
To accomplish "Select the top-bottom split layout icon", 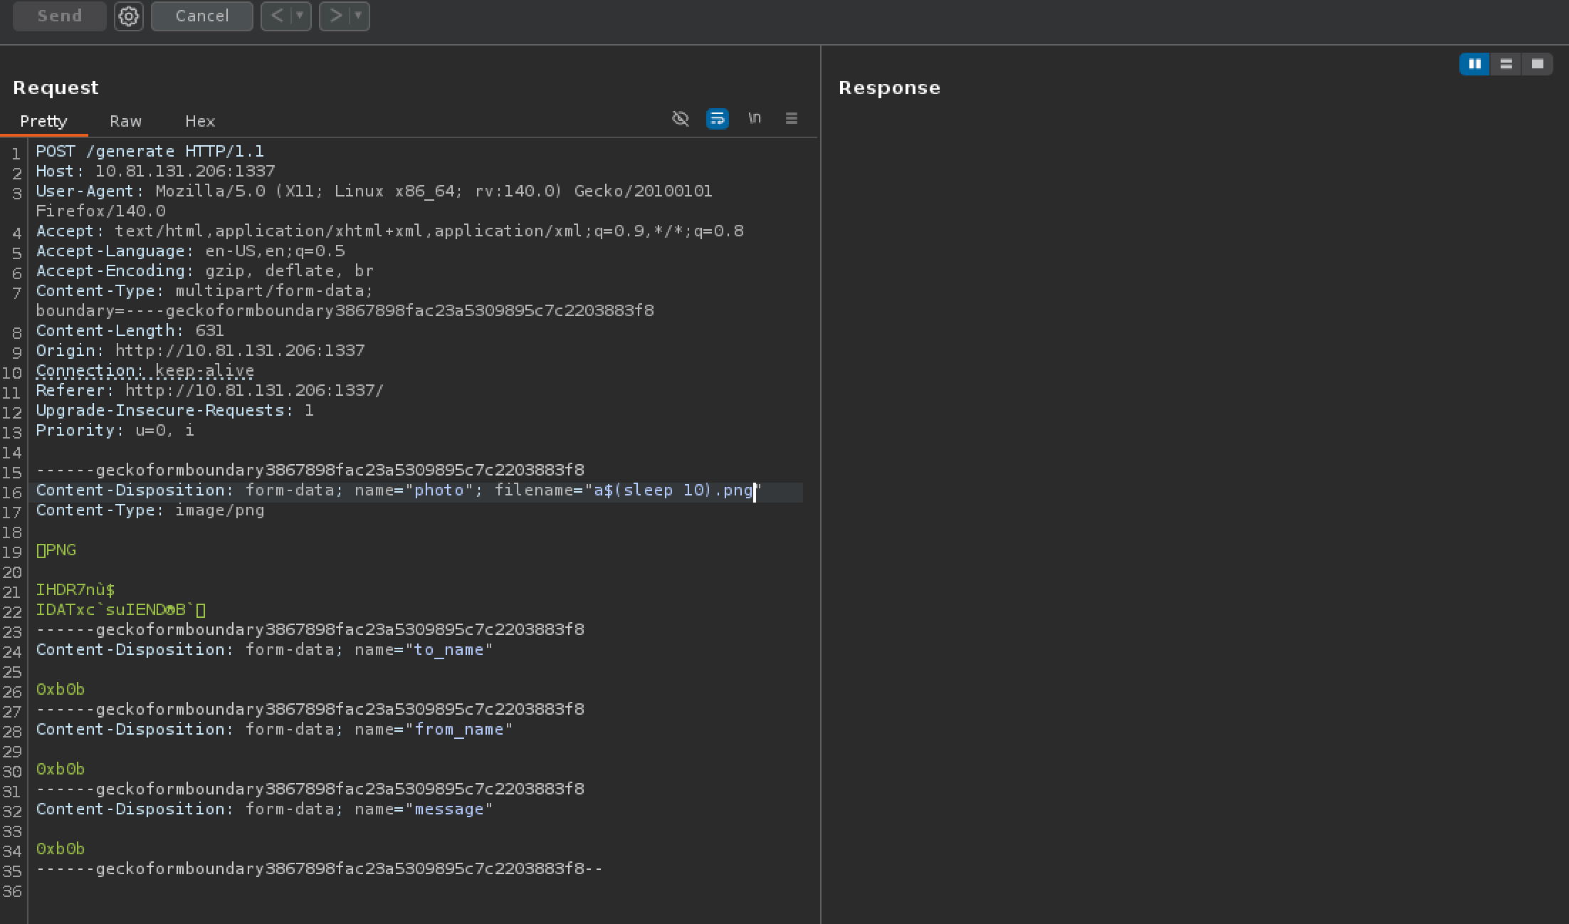I will (1506, 64).
